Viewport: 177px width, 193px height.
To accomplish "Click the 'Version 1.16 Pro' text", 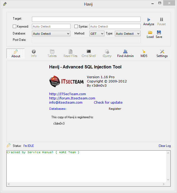I will [101, 77].
